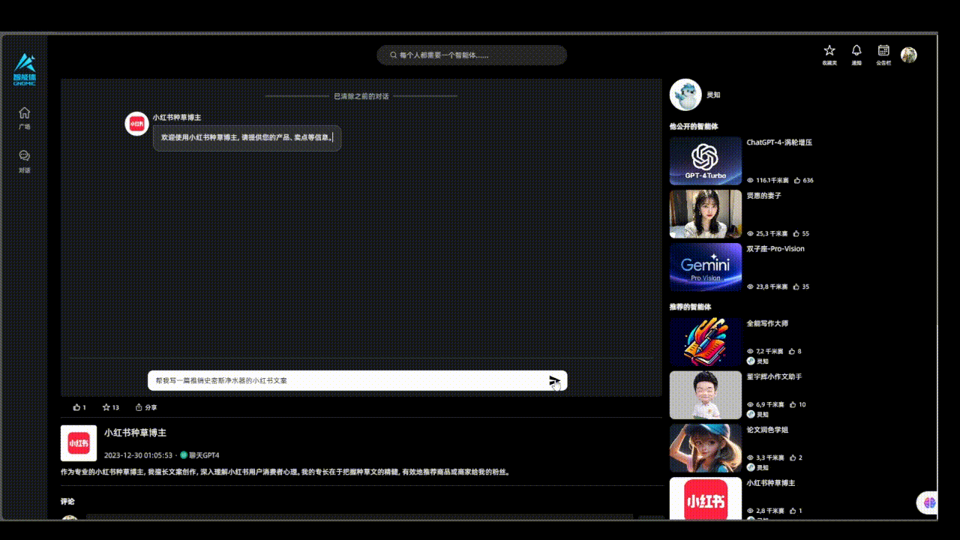The image size is (960, 540).
Task: Open the ChatGPT-4-涡轮增压 title link
Action: point(779,142)
